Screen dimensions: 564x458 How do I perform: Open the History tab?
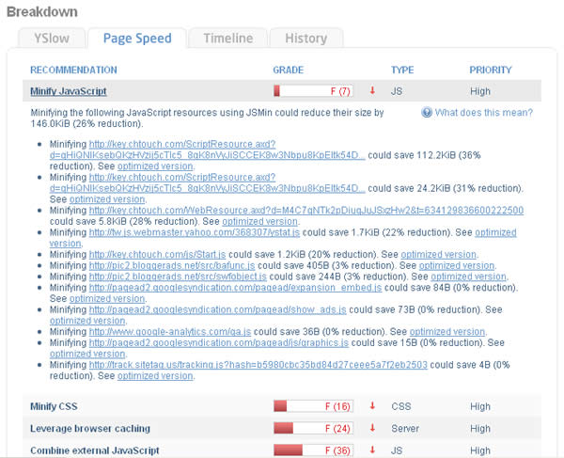pos(306,39)
